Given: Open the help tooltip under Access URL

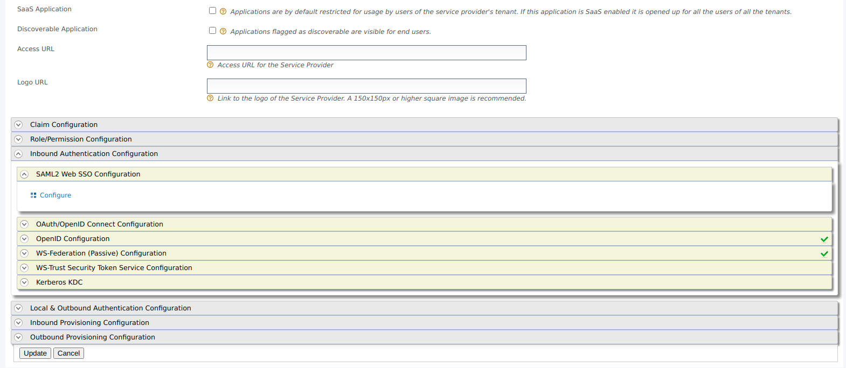Looking at the screenshot, I should [x=210, y=65].
